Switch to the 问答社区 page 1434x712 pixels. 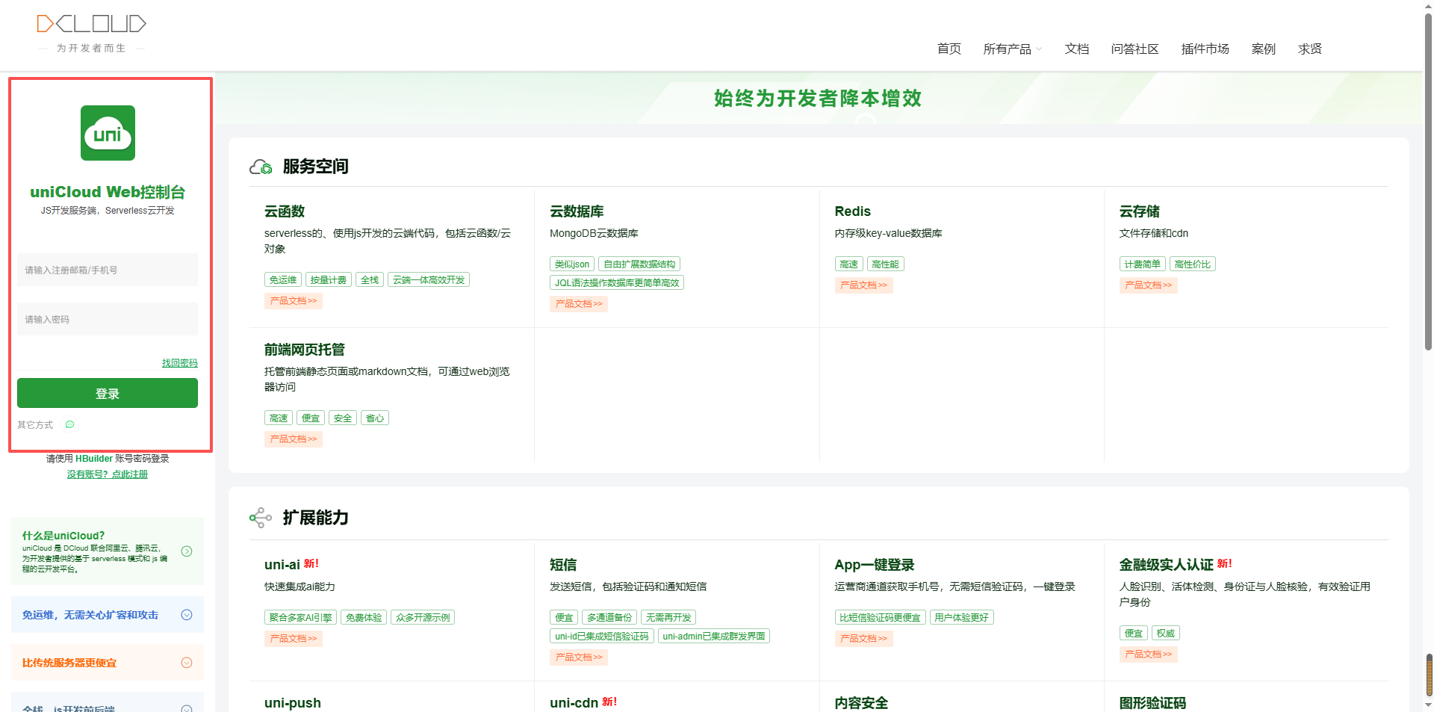(x=1134, y=49)
